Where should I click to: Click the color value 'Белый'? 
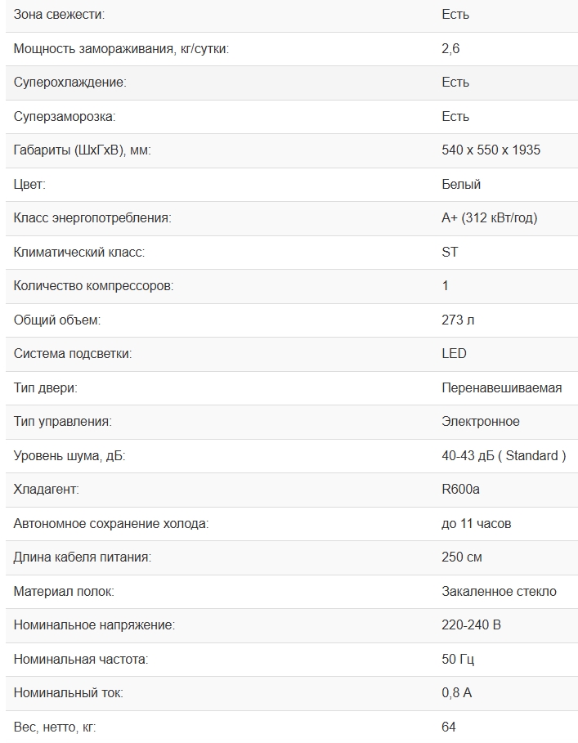point(461,184)
